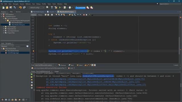182x102 pixels.
Task: Click the yellow arrow icon in Output sidebar
Action: click(x=32, y=80)
